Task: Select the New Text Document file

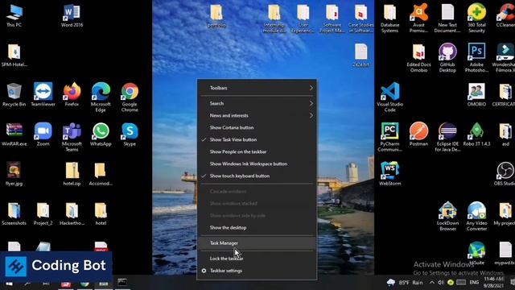Action: click(447, 18)
